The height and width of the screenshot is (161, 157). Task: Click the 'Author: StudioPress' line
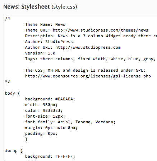pyautogui.click(x=49, y=42)
